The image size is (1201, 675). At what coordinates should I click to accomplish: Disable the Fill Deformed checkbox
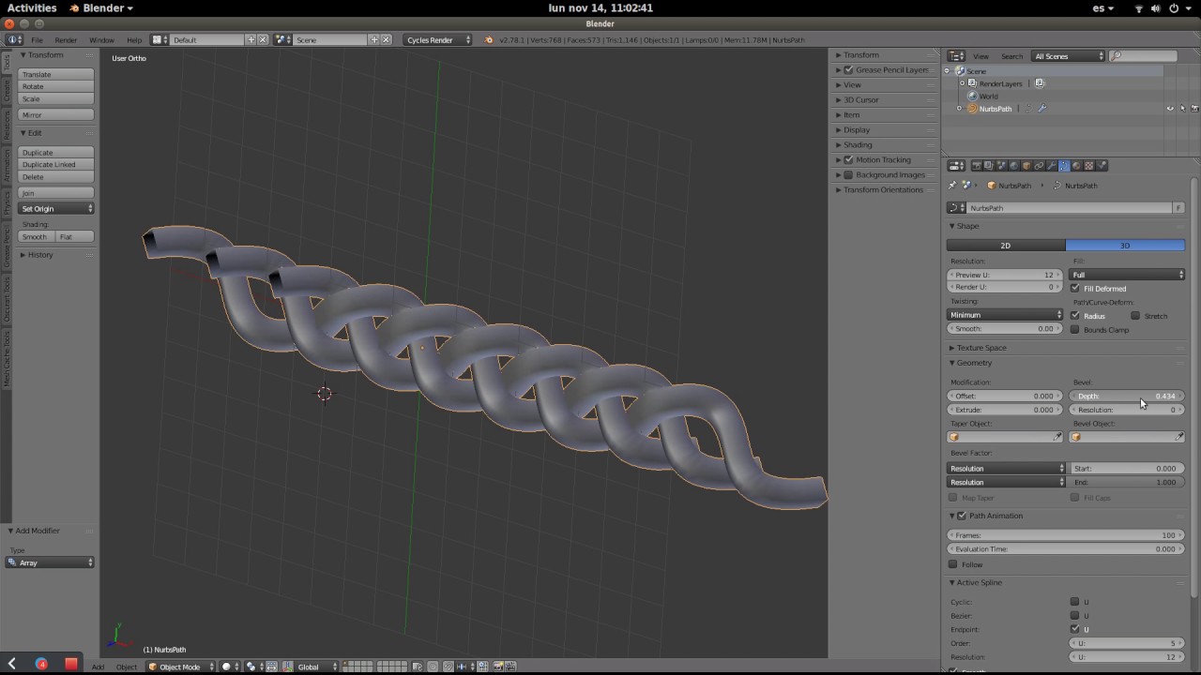(1075, 289)
